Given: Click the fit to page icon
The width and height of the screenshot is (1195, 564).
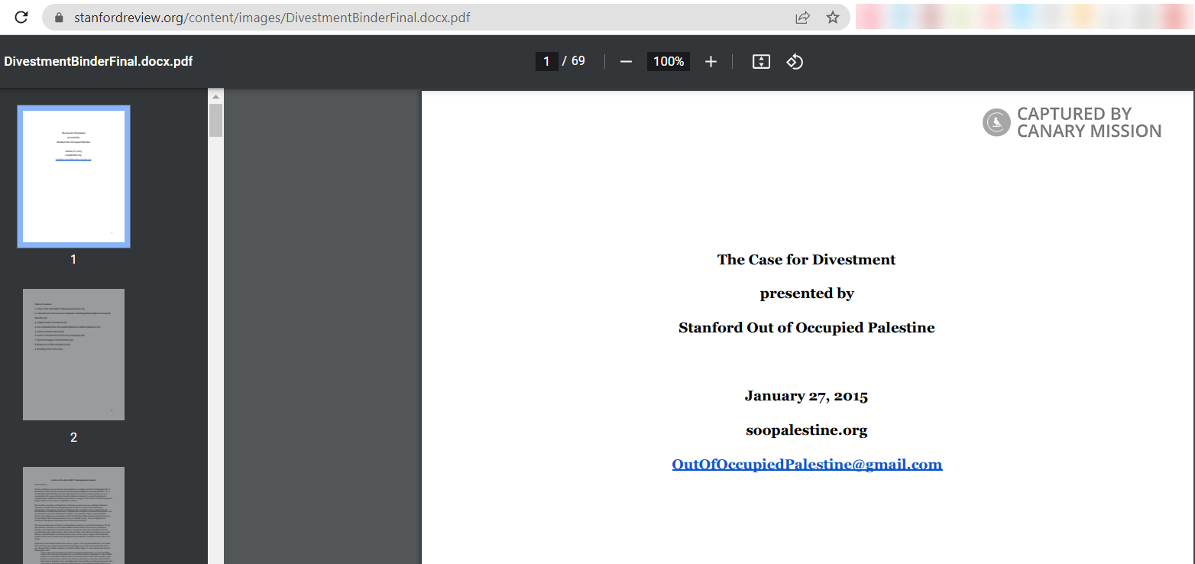Looking at the screenshot, I should pos(761,62).
